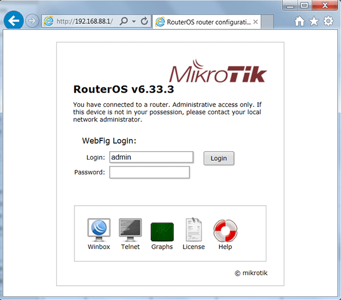341x300 pixels.
Task: Click the Graphs text link
Action: (162, 247)
